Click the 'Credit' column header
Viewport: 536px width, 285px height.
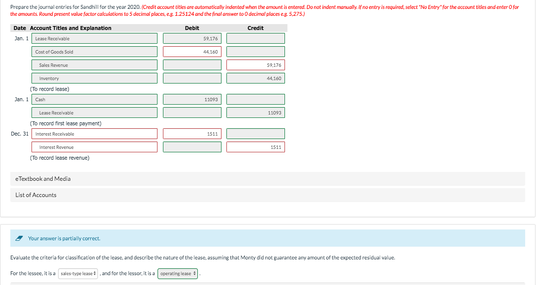click(255, 28)
